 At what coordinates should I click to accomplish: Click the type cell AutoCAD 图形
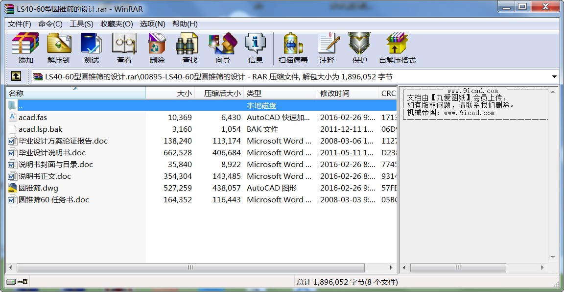pyautogui.click(x=272, y=188)
